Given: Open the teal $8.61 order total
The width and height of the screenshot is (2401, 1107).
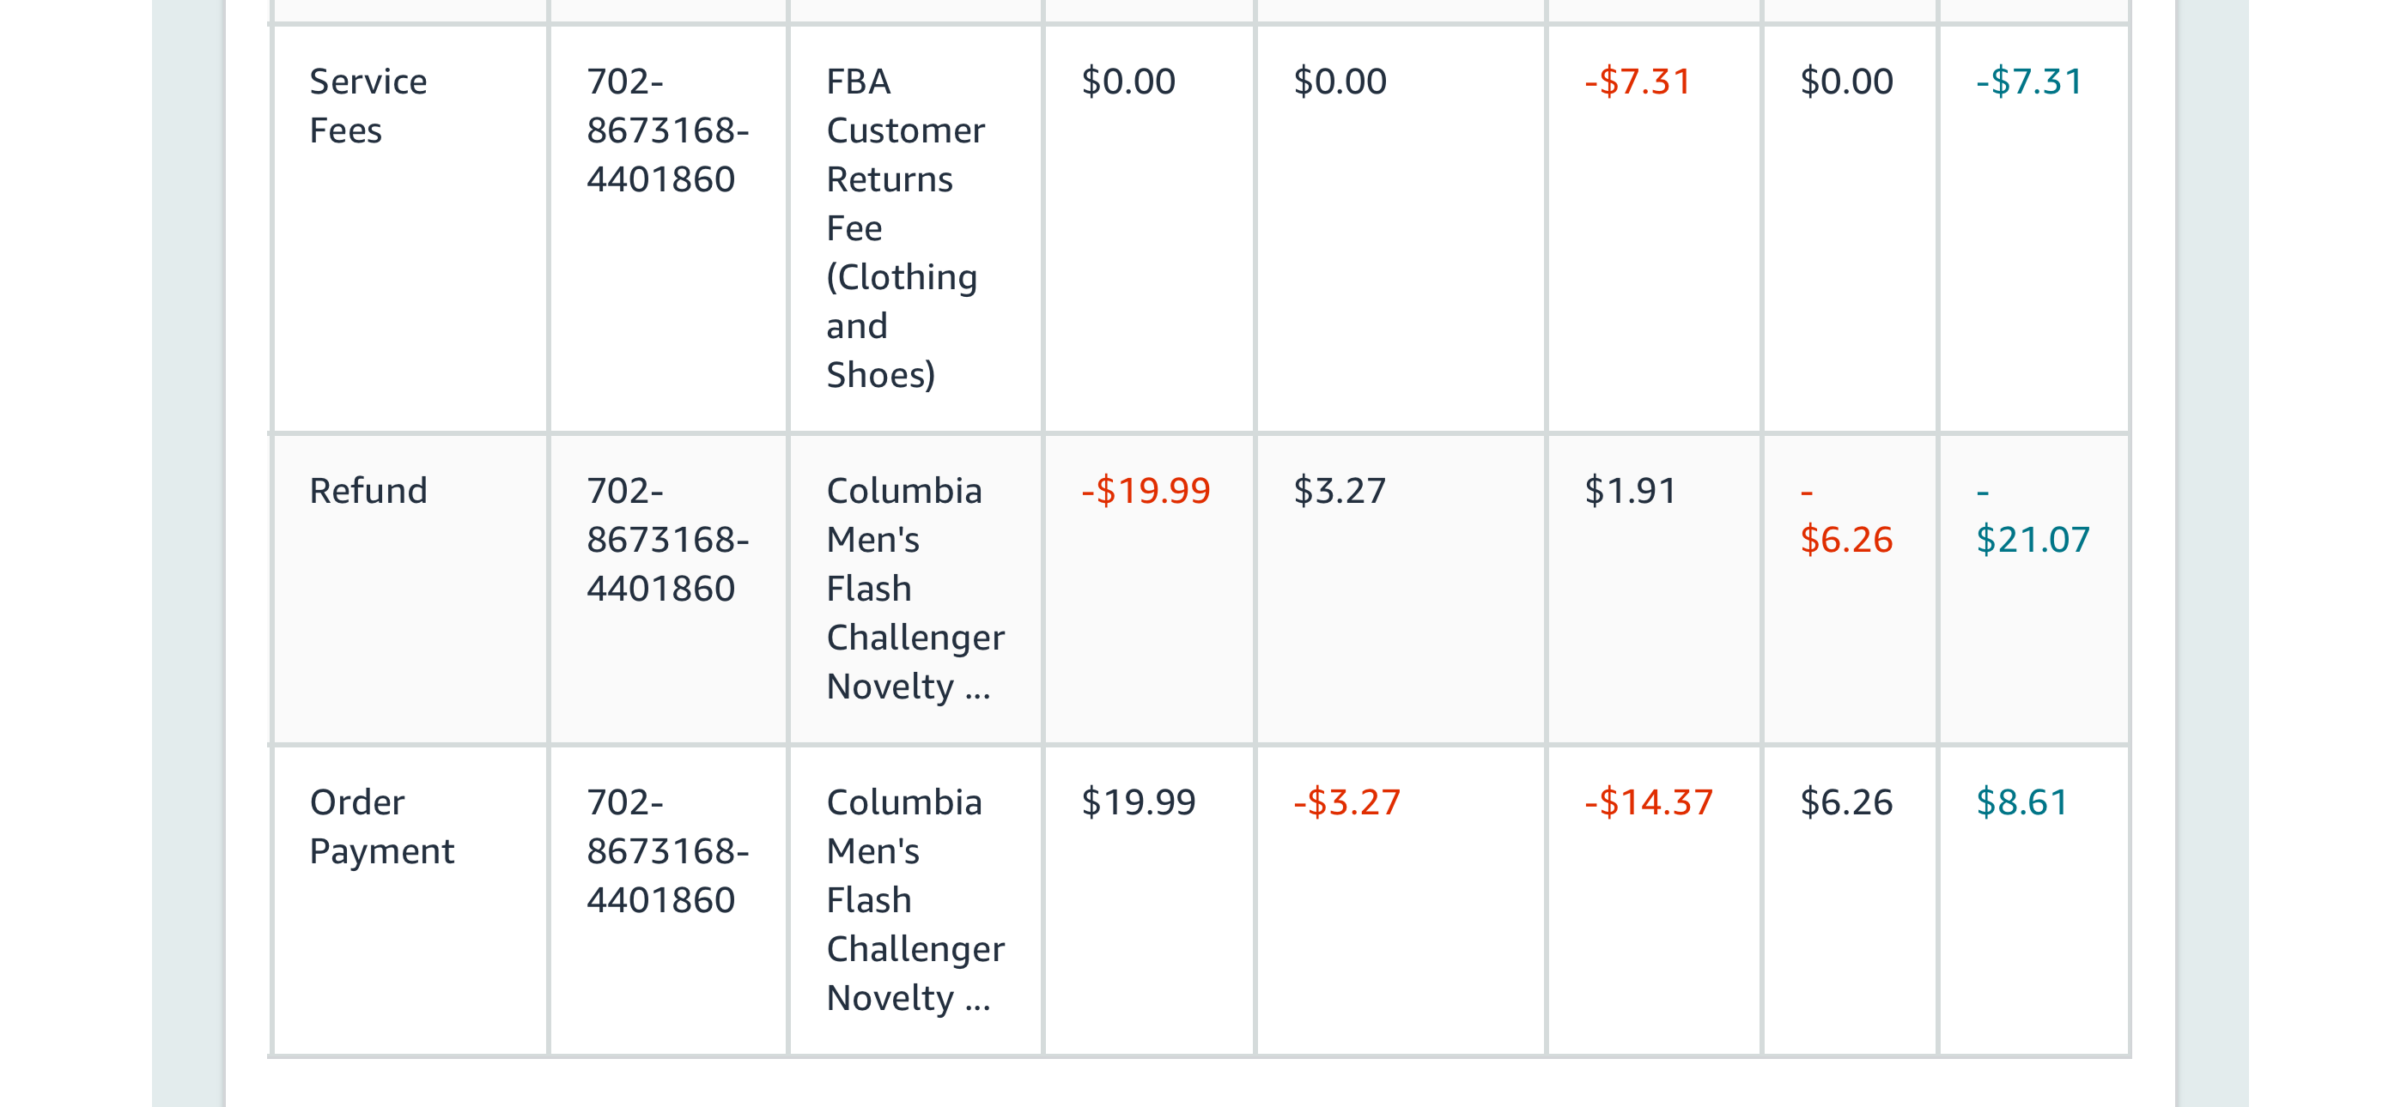Looking at the screenshot, I should 2021,802.
